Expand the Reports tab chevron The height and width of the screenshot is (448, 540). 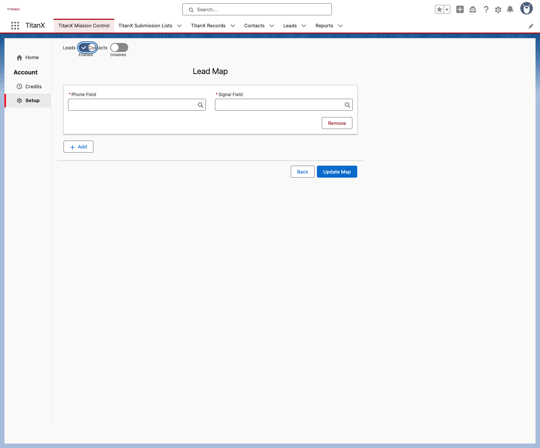tap(340, 26)
